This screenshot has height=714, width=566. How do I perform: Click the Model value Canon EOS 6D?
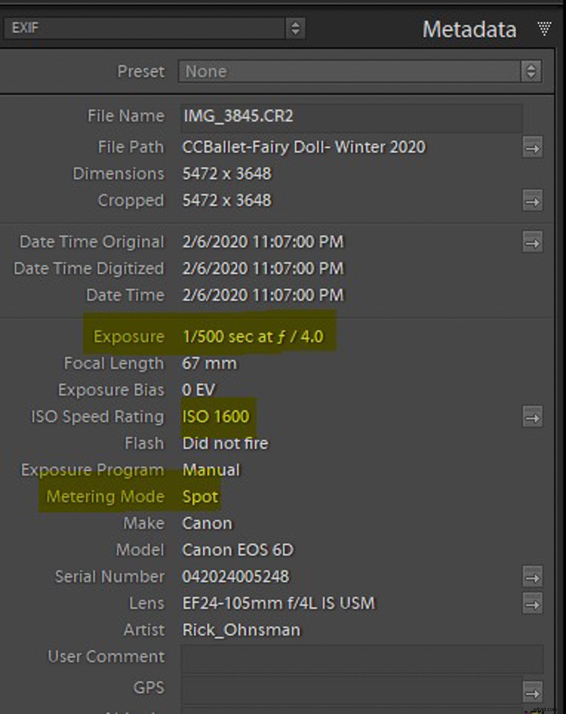click(238, 550)
